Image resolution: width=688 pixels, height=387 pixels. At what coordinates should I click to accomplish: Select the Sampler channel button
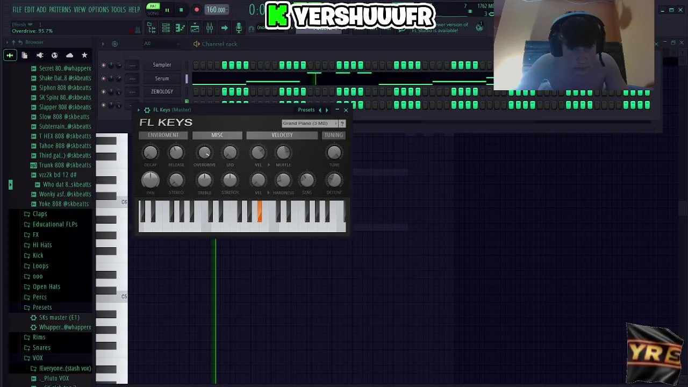click(x=162, y=65)
